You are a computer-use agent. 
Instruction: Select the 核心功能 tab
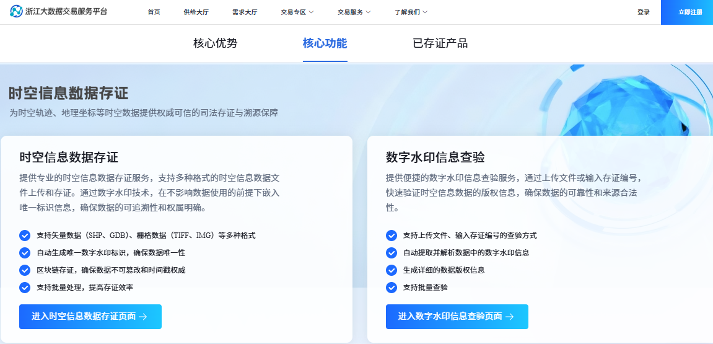coord(325,43)
